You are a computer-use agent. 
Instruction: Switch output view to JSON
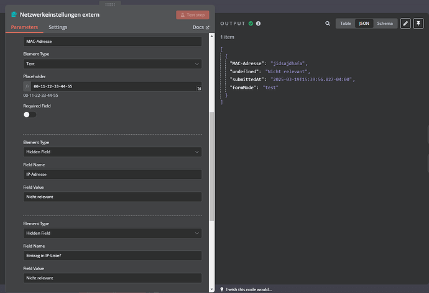click(364, 24)
